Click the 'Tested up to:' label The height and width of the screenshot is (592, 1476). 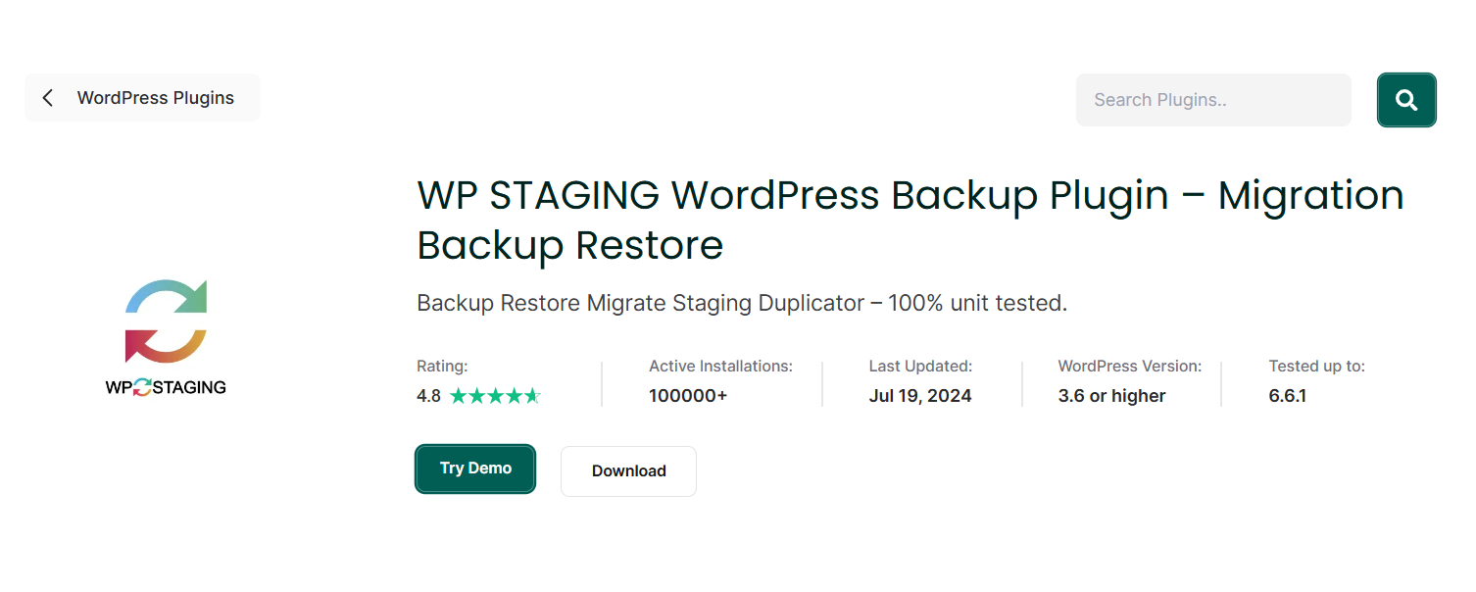click(x=1316, y=366)
